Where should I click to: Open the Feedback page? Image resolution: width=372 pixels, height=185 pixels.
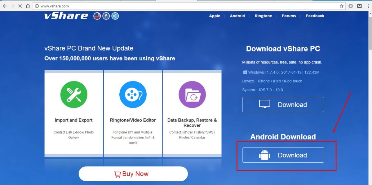(315, 16)
